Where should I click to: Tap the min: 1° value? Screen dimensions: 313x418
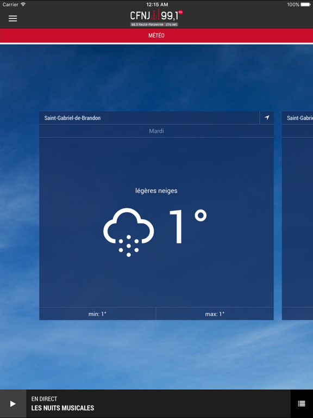tap(97, 314)
